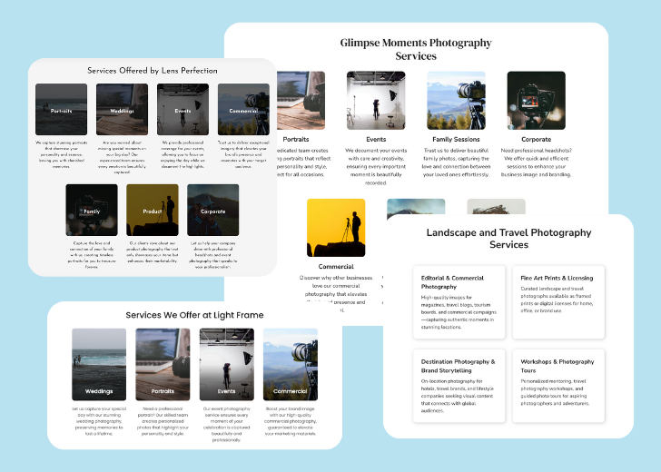Open the Editorial & Commercial Photography card

(459, 302)
